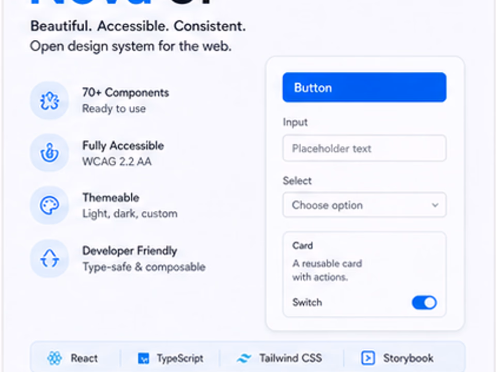The image size is (496, 372).
Task: Click the '70+ Components' heading
Action: [126, 92]
